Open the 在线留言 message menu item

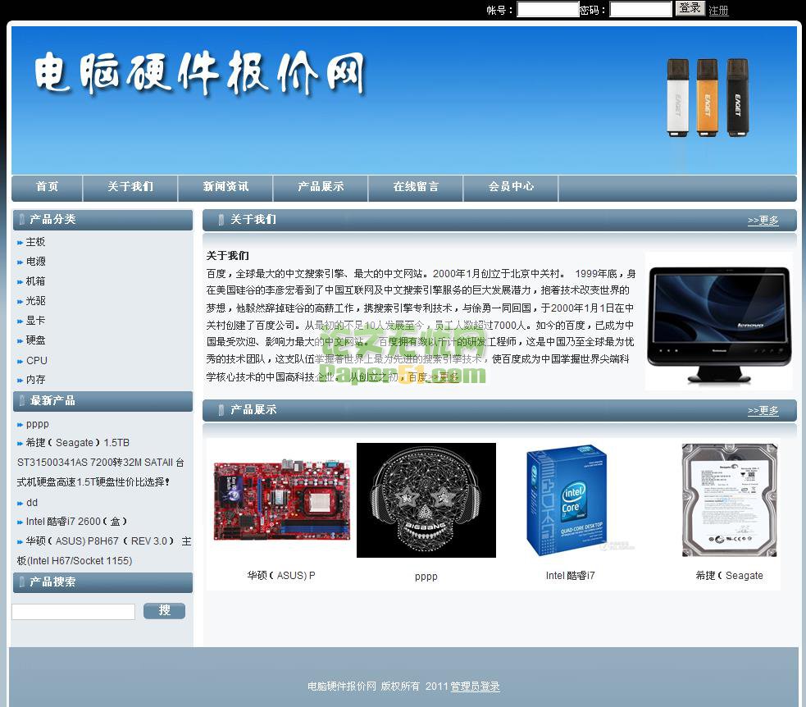pos(416,186)
